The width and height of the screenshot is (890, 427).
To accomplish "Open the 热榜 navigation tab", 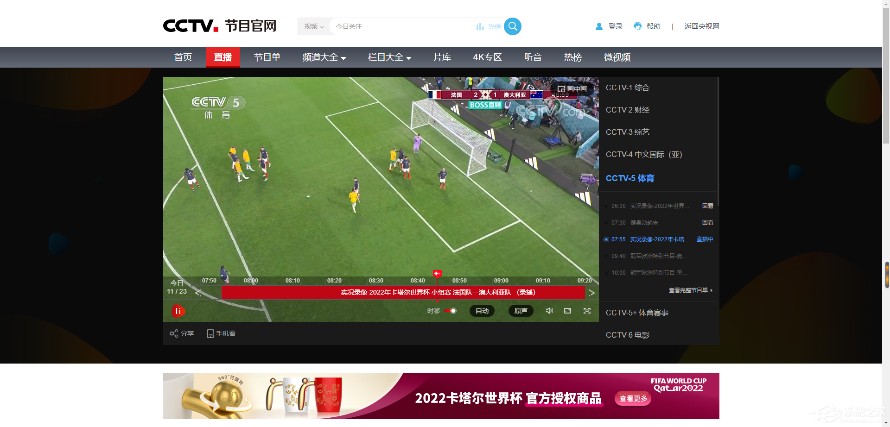I will (x=573, y=57).
